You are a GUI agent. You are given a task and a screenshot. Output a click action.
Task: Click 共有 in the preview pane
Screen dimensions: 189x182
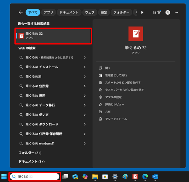108,112
